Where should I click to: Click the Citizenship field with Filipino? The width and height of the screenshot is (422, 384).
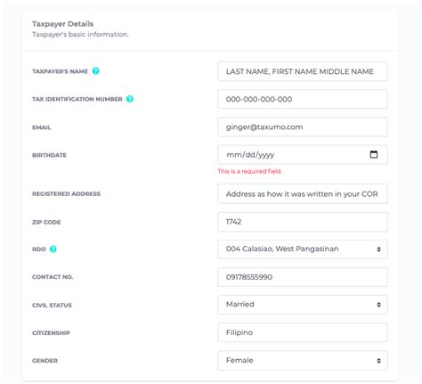pyautogui.click(x=303, y=332)
